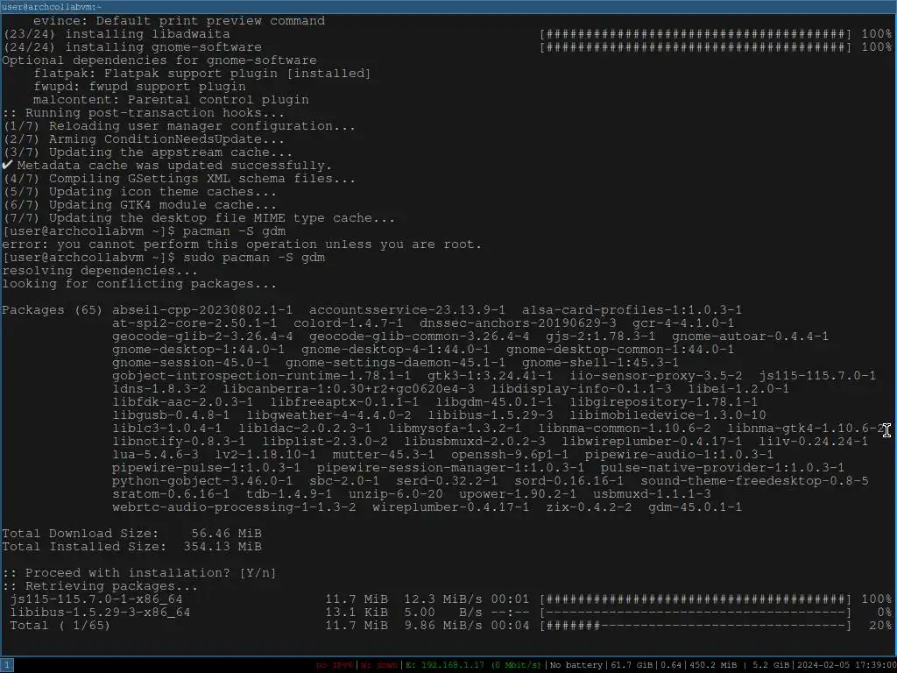Click 'sudo pacman -S gdm' command text
Screen dimensions: 897x673
point(254,258)
